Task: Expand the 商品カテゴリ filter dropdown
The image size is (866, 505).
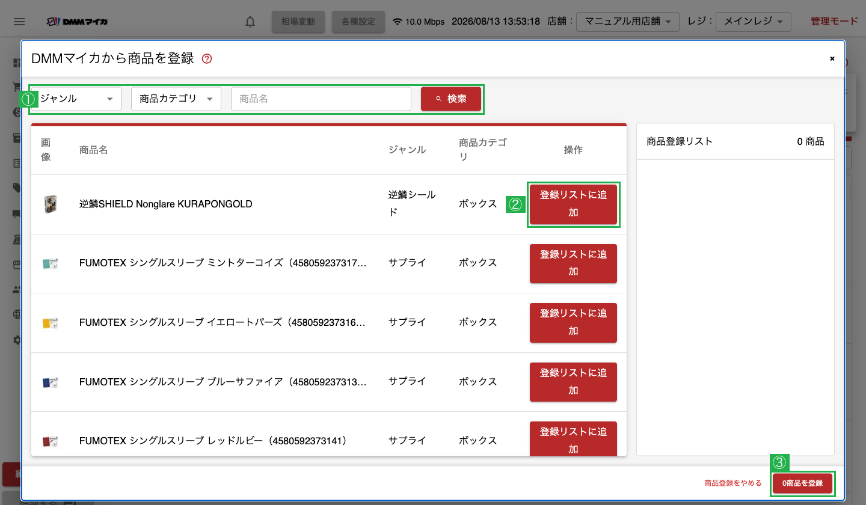Action: [176, 99]
